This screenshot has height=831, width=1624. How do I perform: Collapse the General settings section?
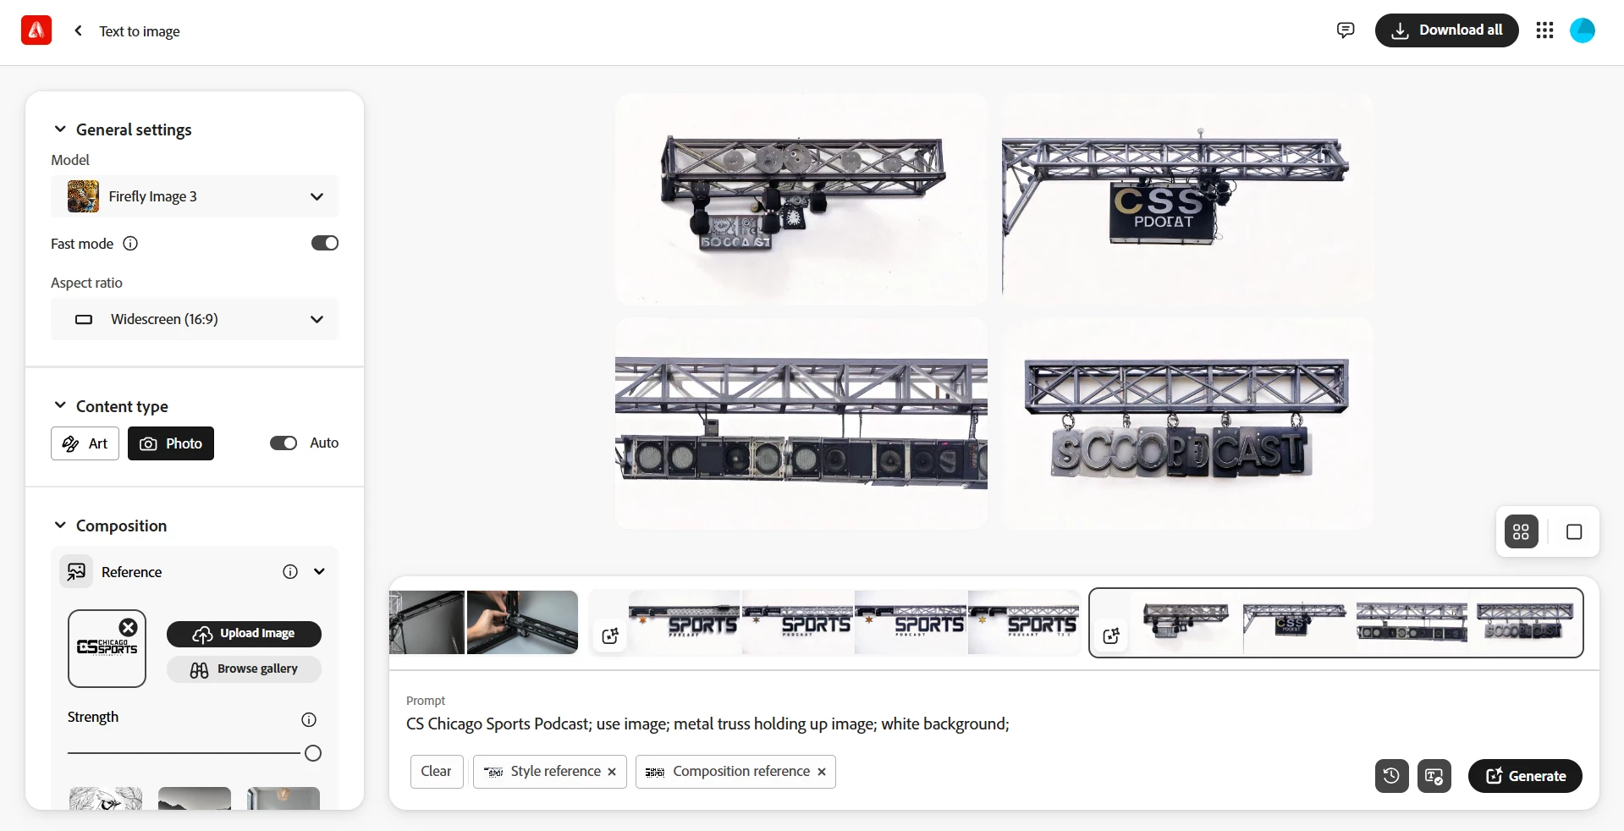pos(60,129)
